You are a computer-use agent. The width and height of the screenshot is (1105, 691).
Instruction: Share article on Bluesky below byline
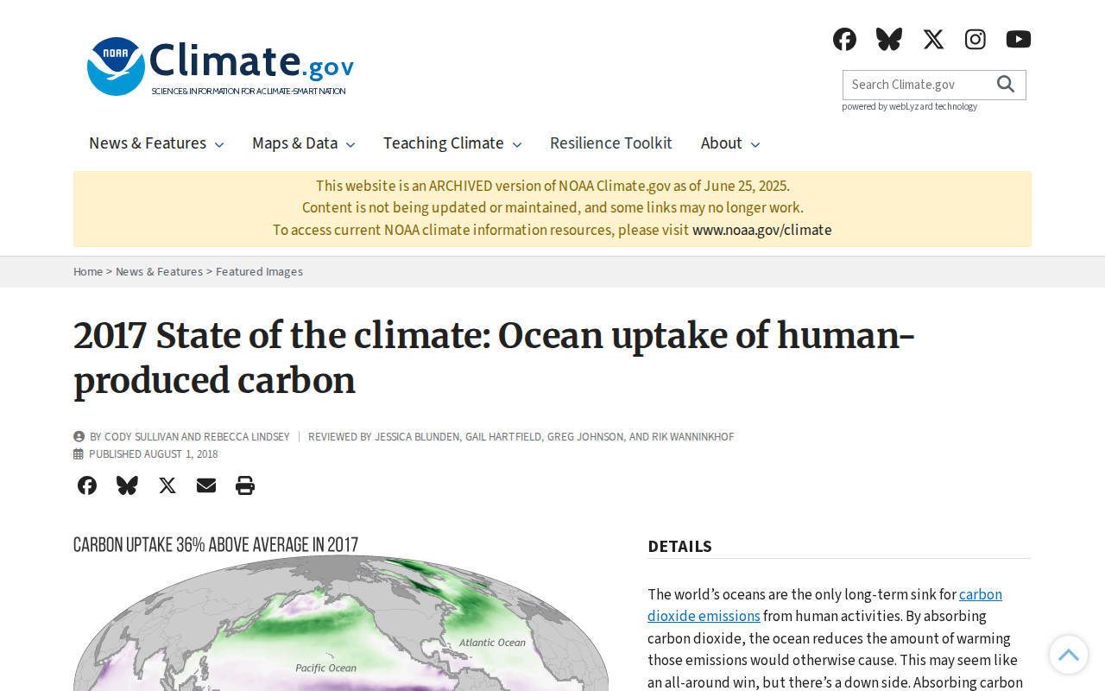(127, 485)
